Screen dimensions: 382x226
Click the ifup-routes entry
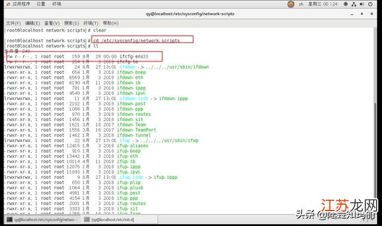pyautogui.click(x=131, y=203)
